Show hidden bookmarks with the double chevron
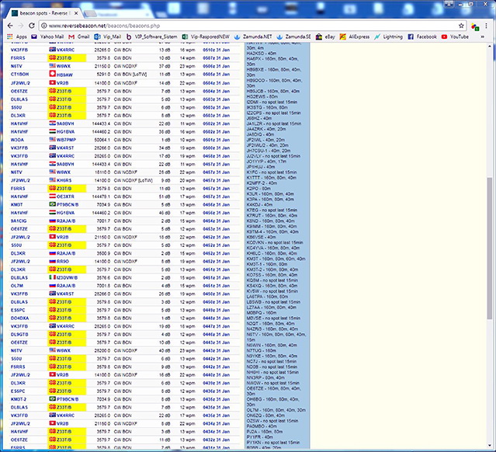 pos(482,37)
